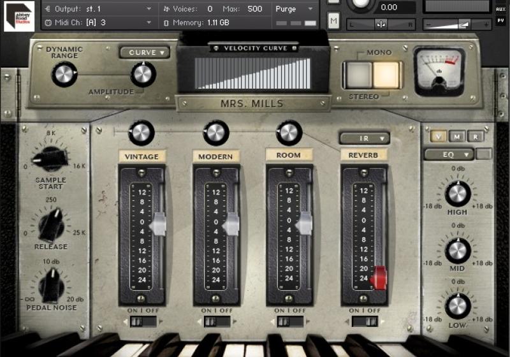Viewport: 510px width, 357px height.
Task: Switch to Stereo mode lit button
Action: point(386,75)
